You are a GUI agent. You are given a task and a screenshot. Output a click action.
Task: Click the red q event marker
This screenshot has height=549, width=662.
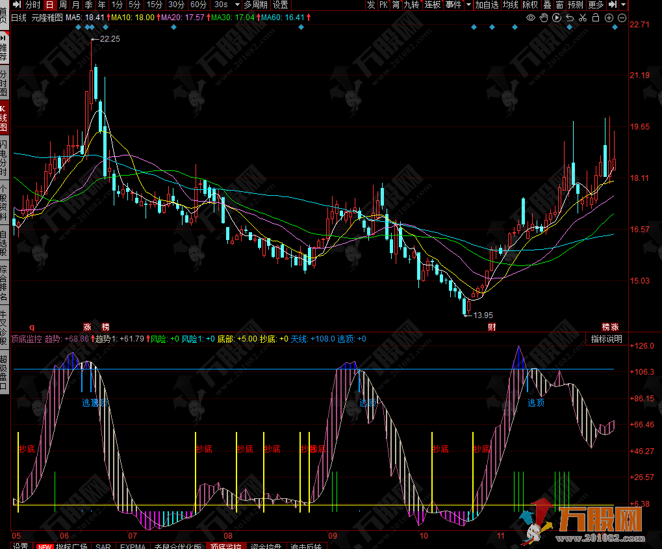point(32,327)
